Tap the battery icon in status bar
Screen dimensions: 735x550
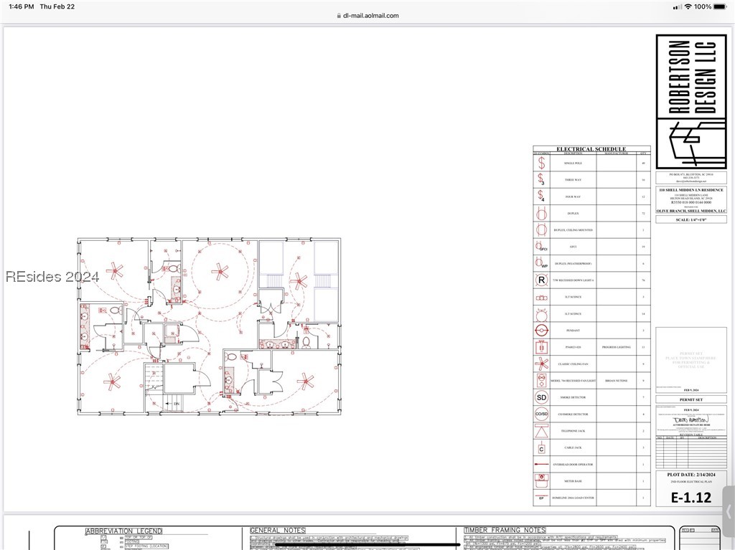tap(721, 6)
